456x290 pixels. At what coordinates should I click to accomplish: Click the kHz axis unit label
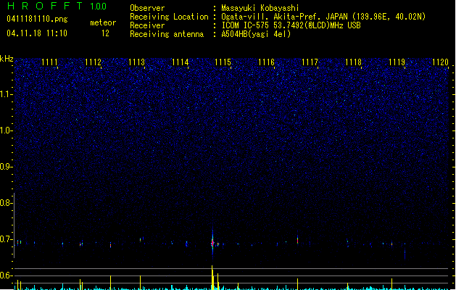click(7, 59)
